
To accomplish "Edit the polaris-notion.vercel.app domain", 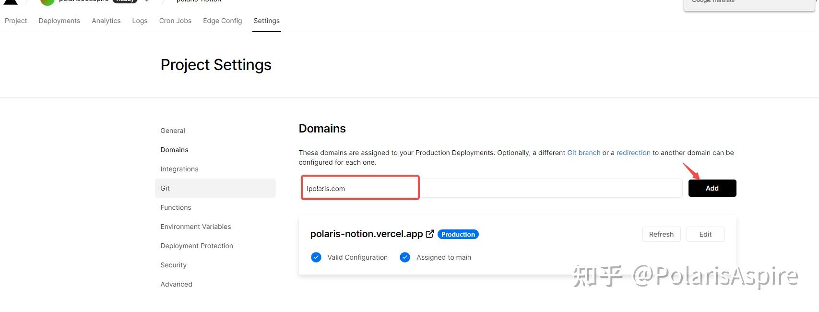I will point(705,234).
